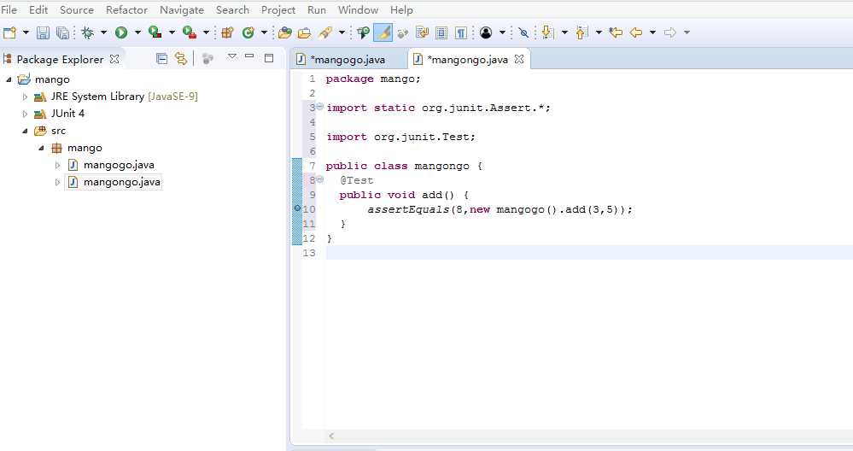Open the New Java Class dropdown arrow
853x451 pixels.
pos(265,32)
